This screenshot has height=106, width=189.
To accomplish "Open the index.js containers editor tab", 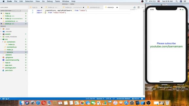I will tap(74, 7).
